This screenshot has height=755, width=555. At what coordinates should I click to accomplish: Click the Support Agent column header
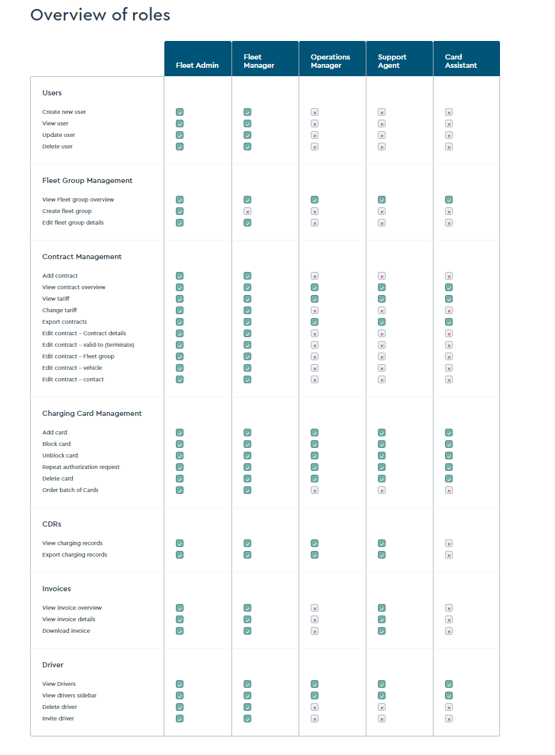point(400,59)
